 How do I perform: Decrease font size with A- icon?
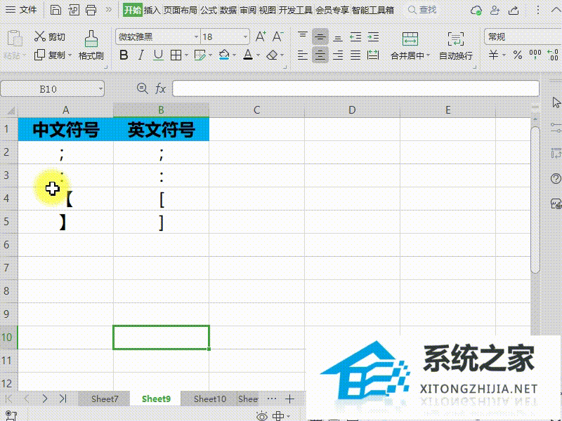pos(277,36)
